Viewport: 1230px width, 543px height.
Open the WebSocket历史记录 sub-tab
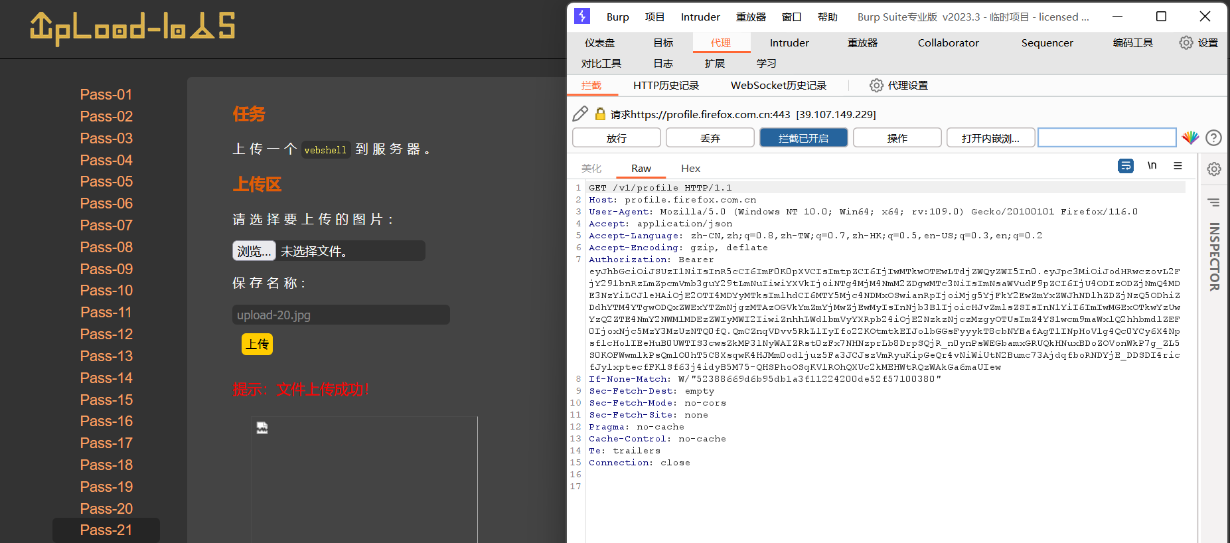pos(778,85)
